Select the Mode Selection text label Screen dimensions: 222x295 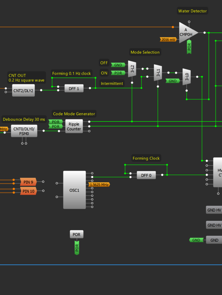point(145,52)
